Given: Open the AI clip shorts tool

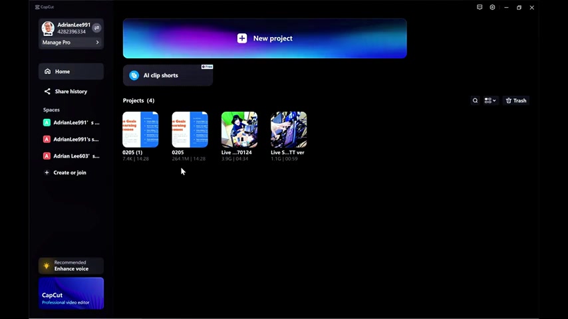Looking at the screenshot, I should (168, 75).
